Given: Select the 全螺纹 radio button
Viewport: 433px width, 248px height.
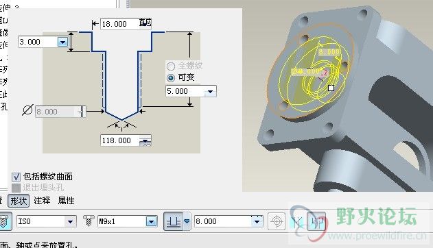Looking at the screenshot, I should coord(171,66).
